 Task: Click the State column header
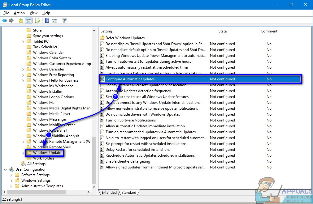click(x=222, y=31)
